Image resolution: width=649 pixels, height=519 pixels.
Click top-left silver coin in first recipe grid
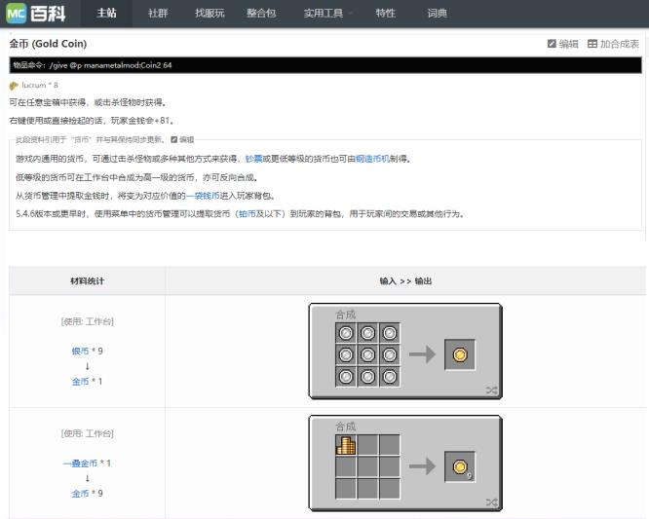(x=346, y=333)
